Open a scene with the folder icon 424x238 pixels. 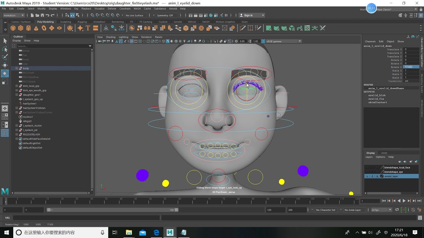[x=37, y=15]
